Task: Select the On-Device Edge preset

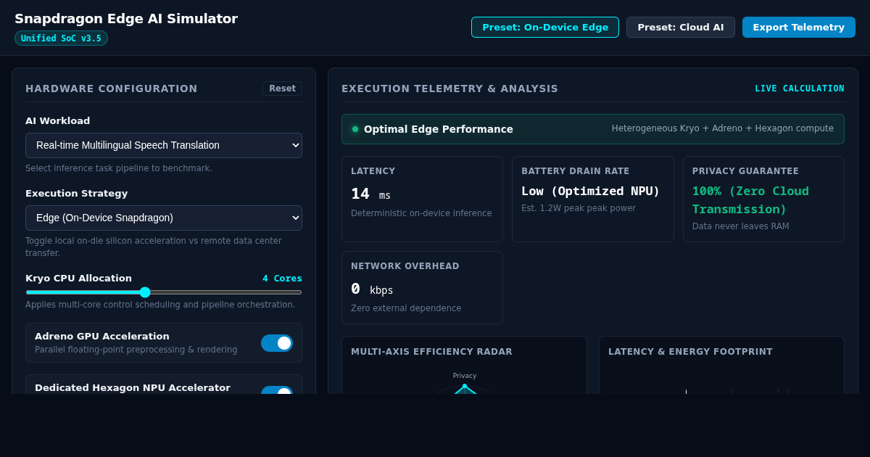Action: (x=545, y=28)
